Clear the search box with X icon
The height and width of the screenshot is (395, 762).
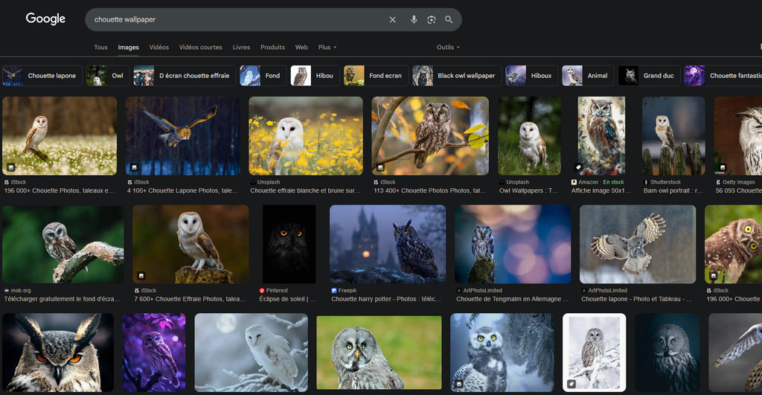point(392,19)
